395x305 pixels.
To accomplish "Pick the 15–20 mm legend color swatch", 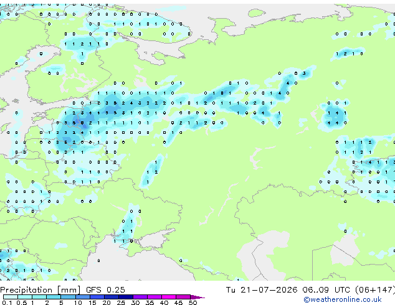I will pyautogui.click(x=97, y=297).
